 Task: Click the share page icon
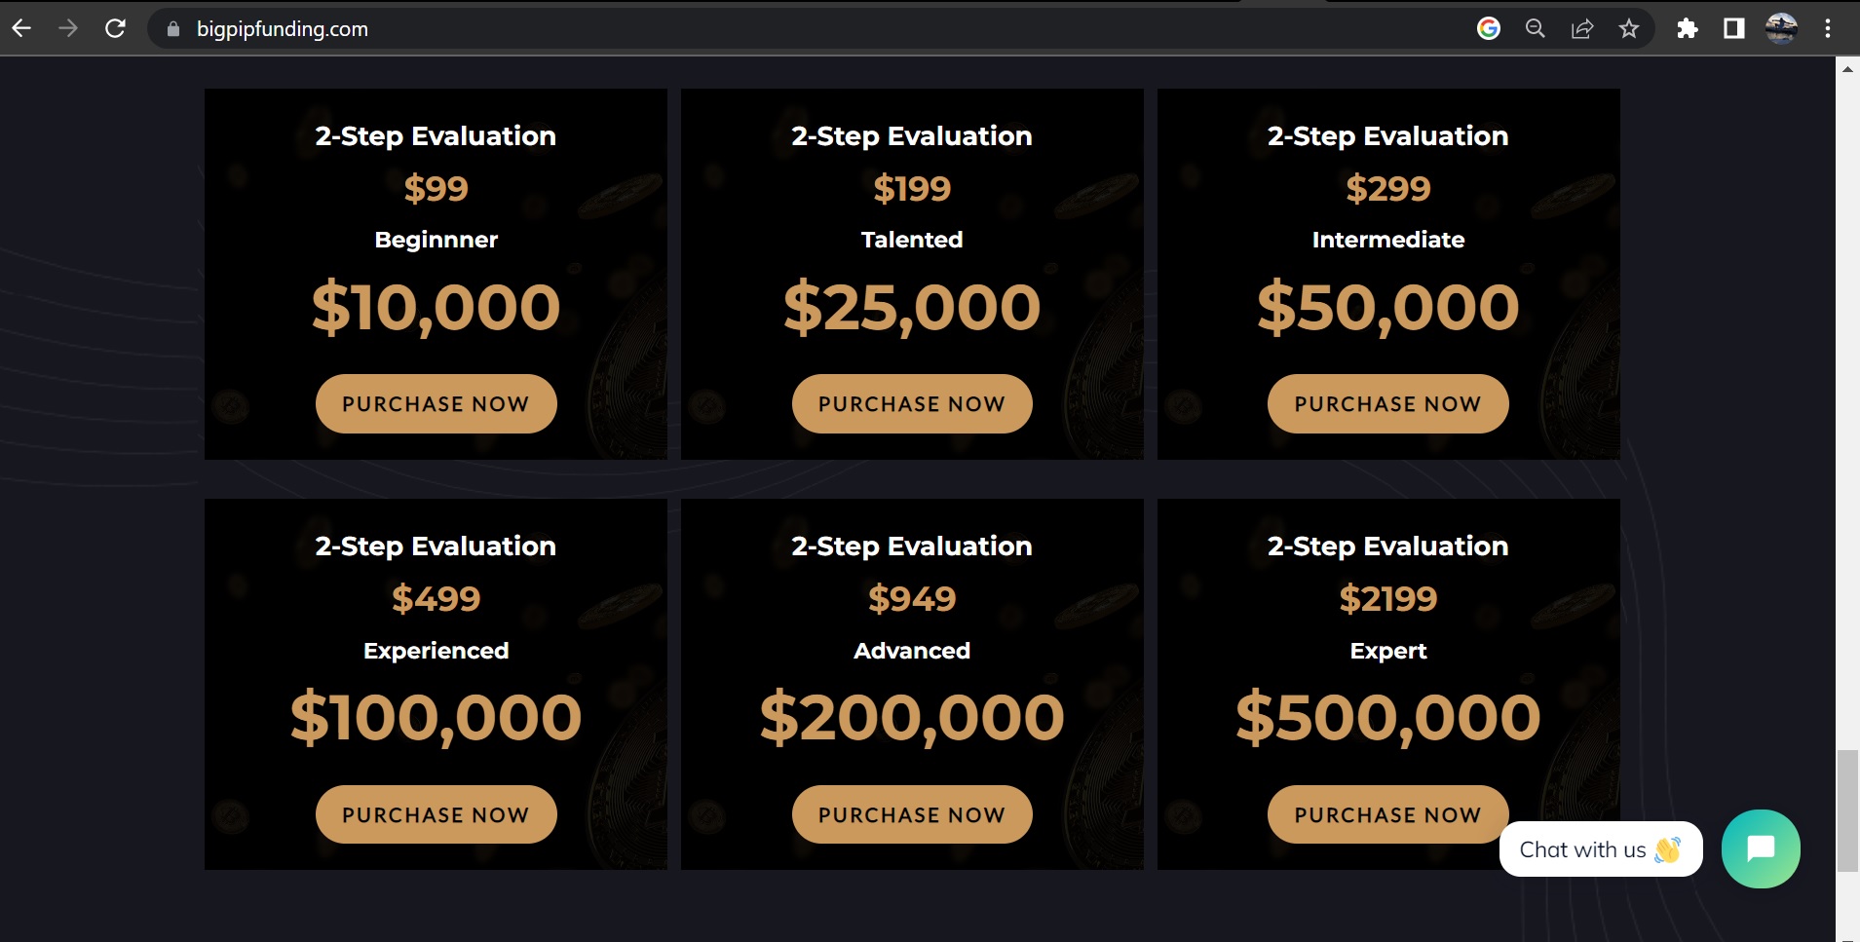(1582, 28)
